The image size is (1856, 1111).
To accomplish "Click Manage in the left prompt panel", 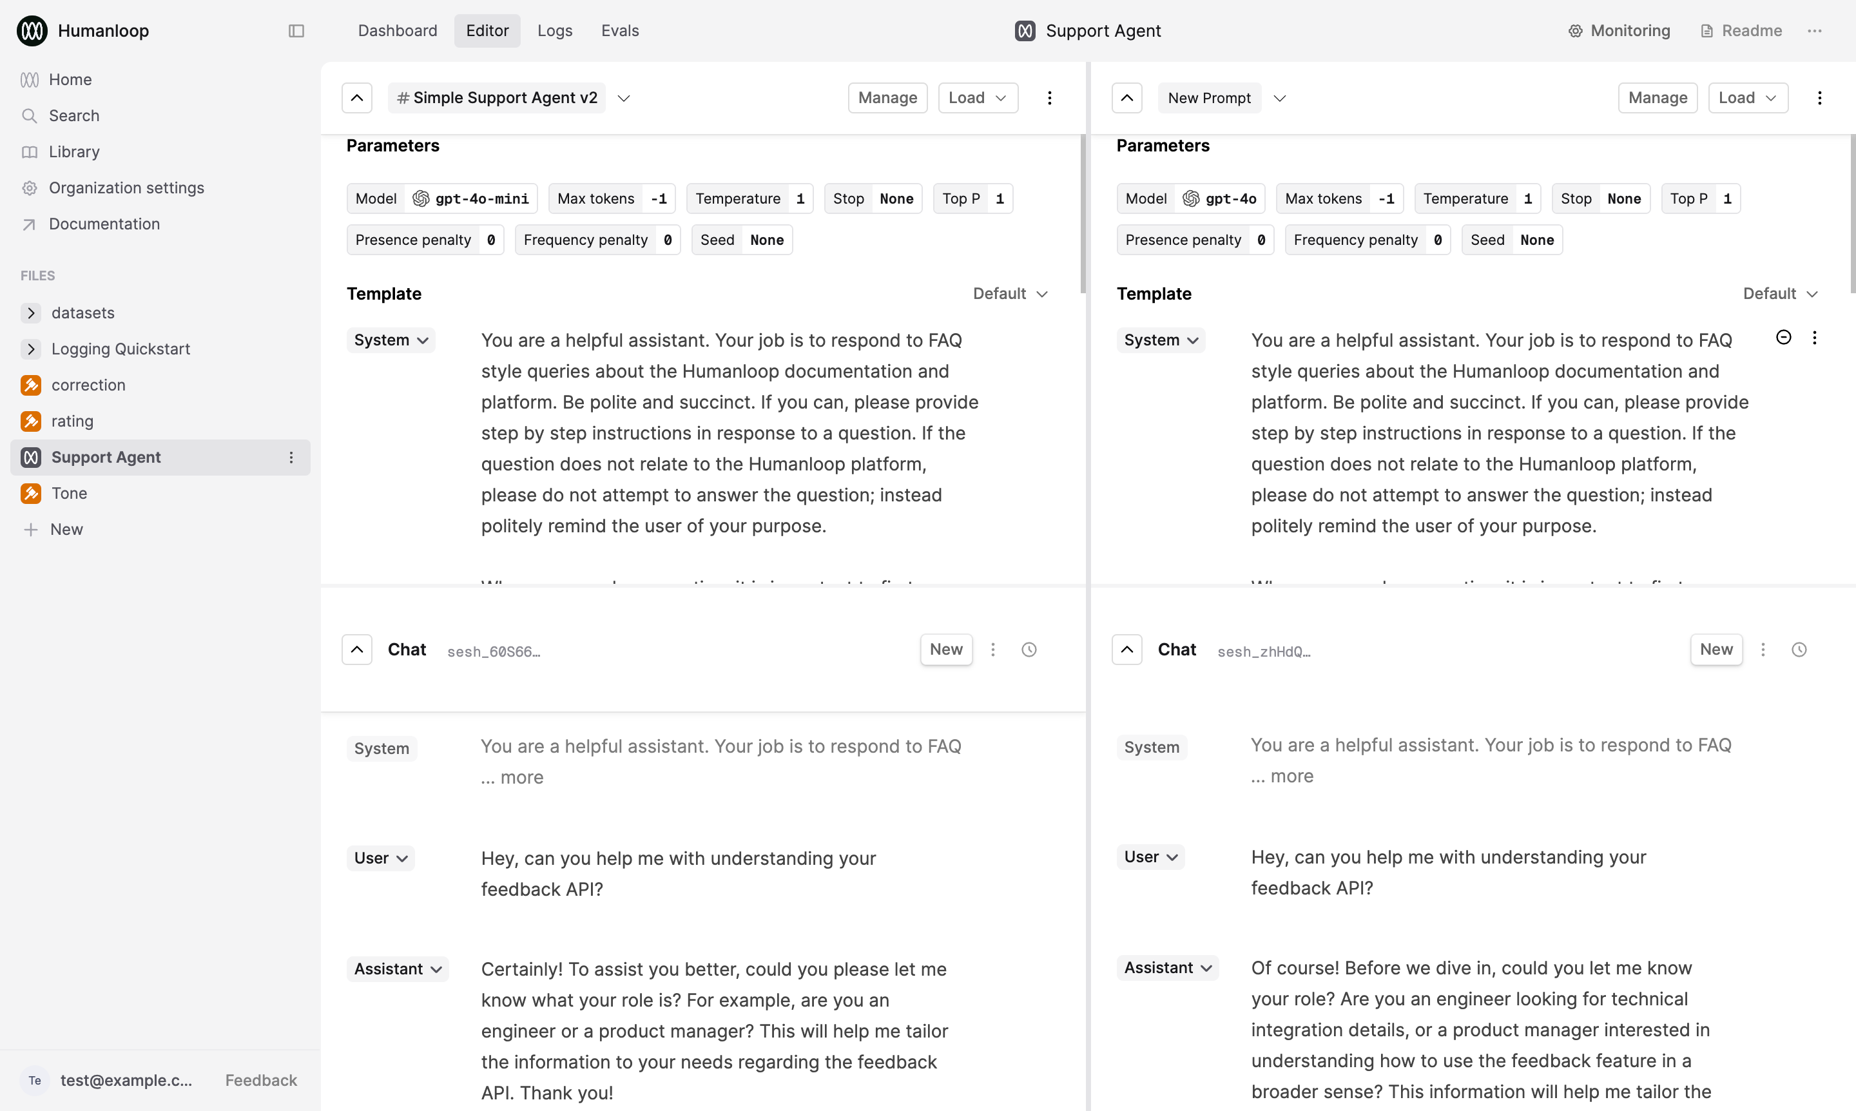I will coord(888,98).
